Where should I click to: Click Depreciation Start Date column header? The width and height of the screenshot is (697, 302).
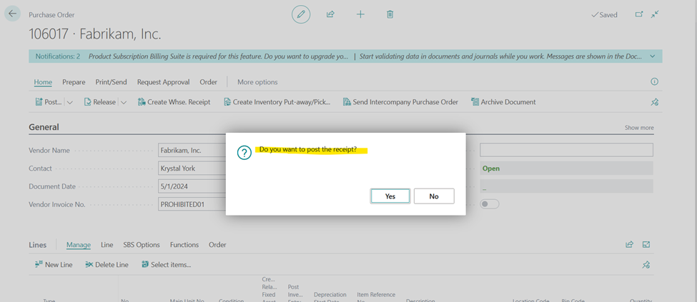click(330, 298)
